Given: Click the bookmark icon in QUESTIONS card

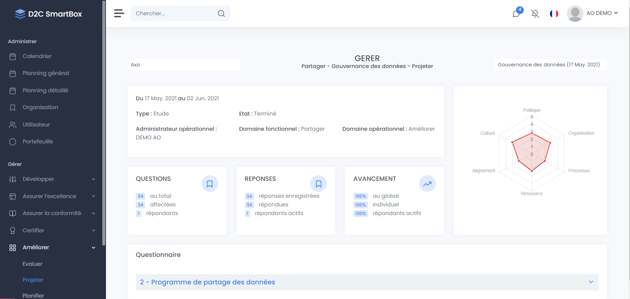Looking at the screenshot, I should (x=210, y=184).
